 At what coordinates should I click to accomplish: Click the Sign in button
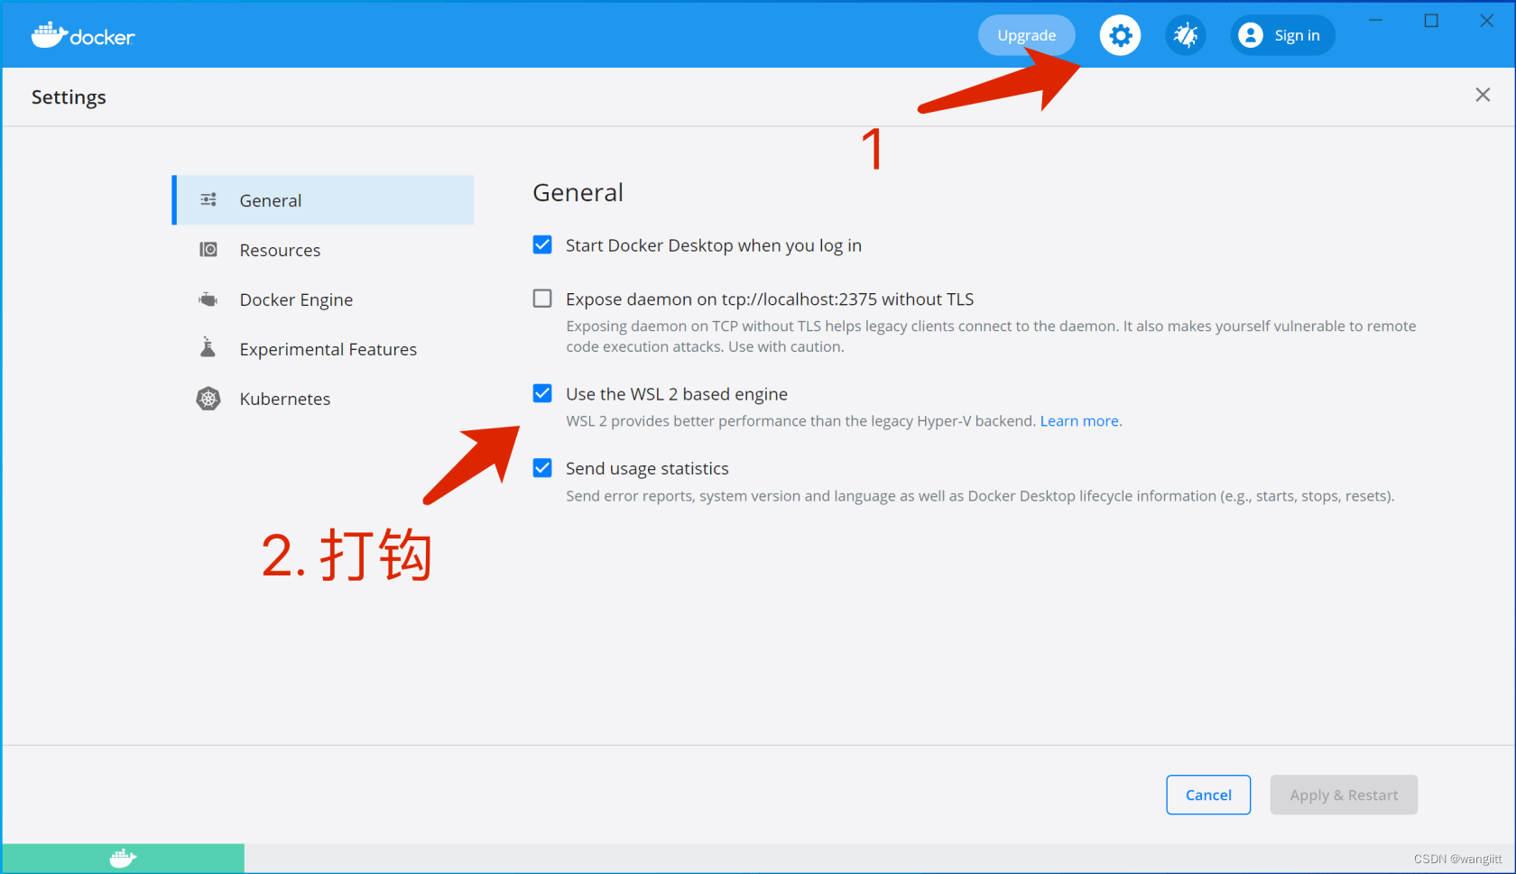[x=1282, y=35]
